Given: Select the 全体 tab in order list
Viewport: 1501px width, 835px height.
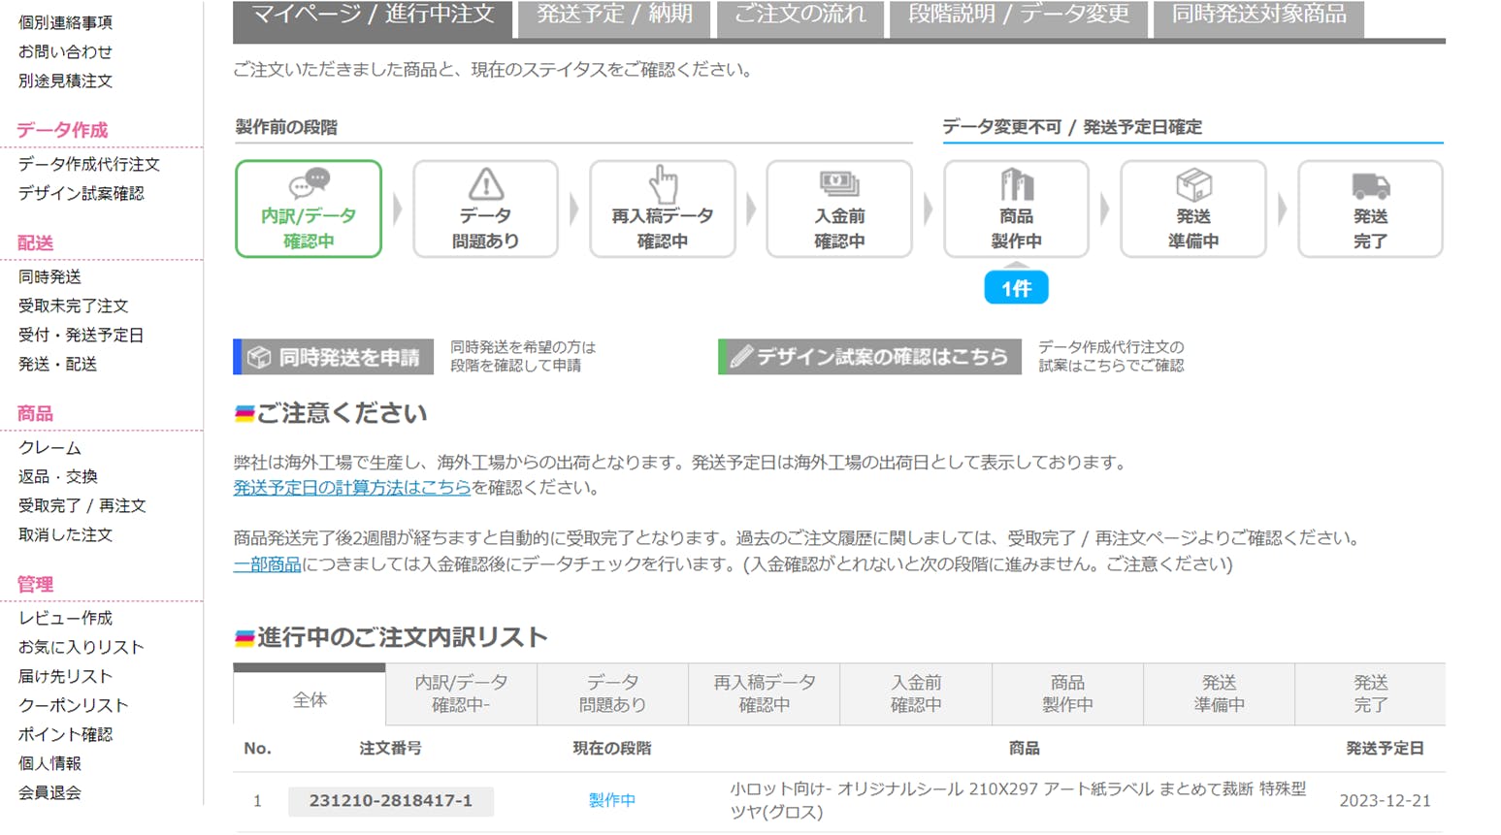Looking at the screenshot, I should (310, 699).
